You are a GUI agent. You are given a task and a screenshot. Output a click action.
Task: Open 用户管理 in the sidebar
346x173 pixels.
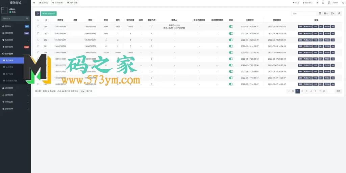[x=16, y=54]
